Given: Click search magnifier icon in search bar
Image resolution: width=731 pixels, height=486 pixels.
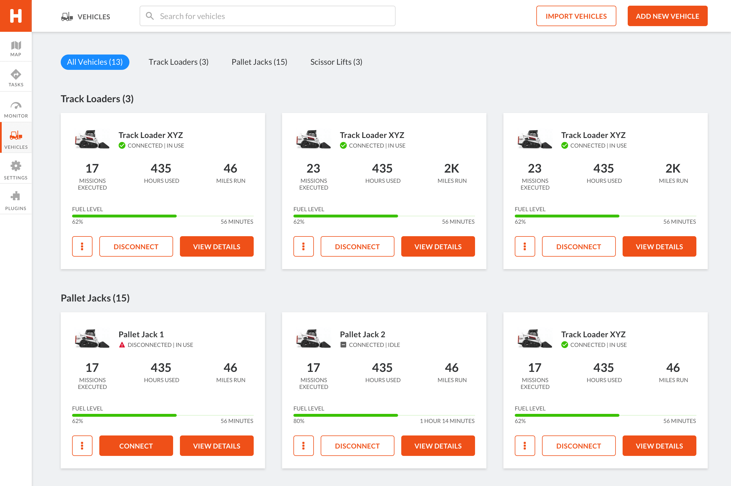Looking at the screenshot, I should tap(150, 16).
